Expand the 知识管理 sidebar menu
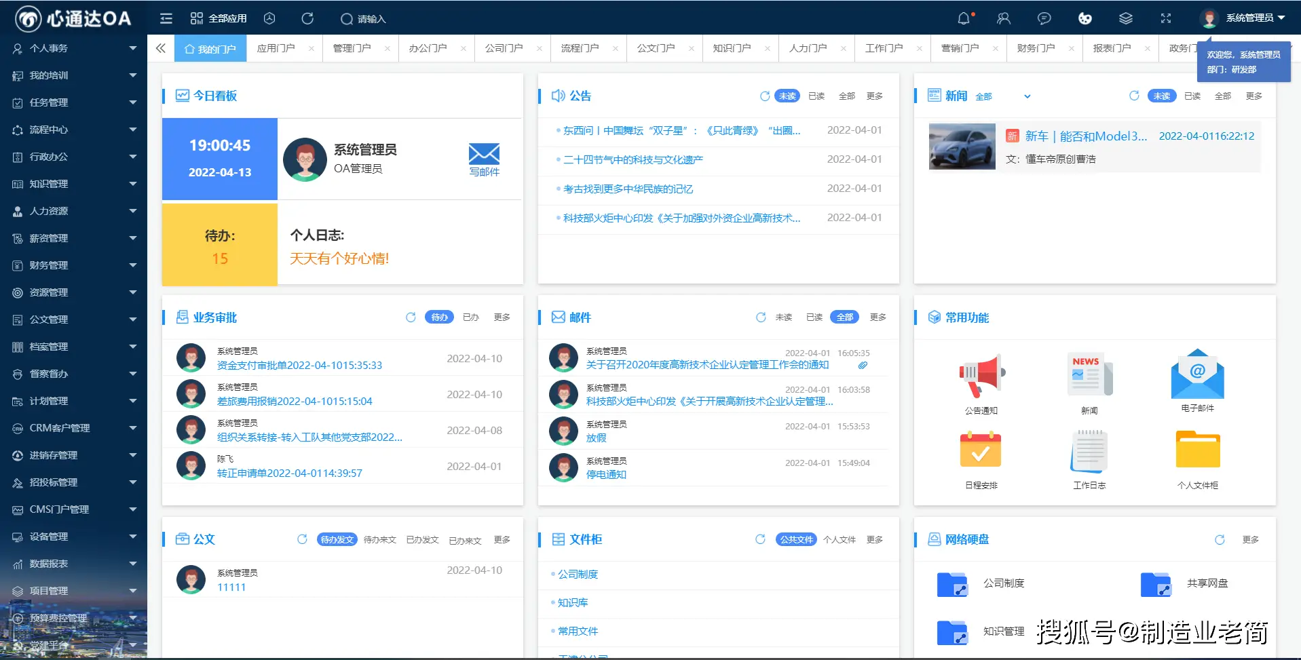 pyautogui.click(x=73, y=184)
